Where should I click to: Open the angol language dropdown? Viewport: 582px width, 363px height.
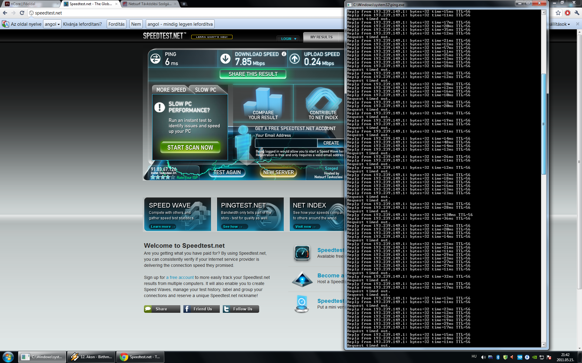coord(52,24)
